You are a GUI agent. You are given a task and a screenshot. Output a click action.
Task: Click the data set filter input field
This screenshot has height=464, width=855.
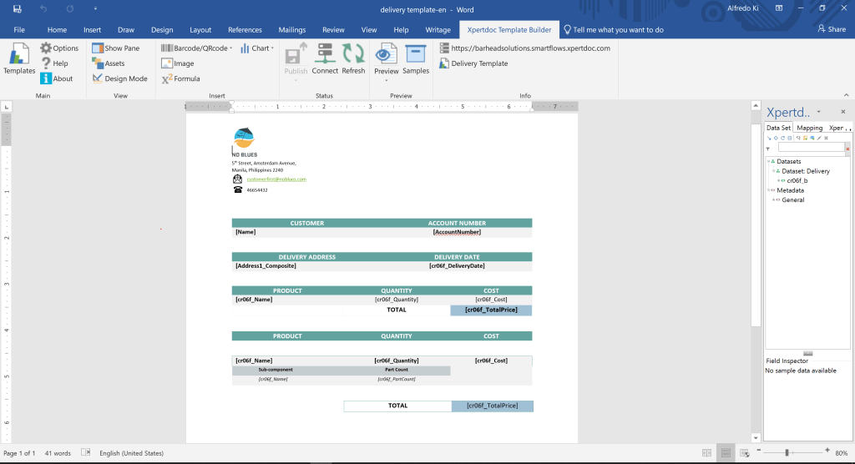point(810,148)
